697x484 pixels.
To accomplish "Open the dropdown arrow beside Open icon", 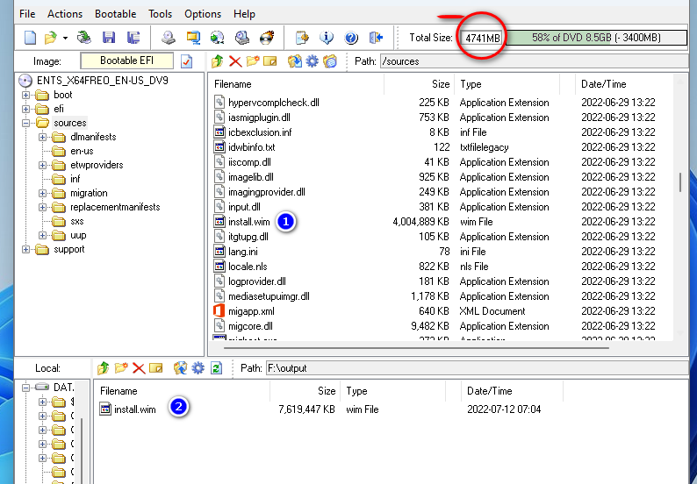I will [65, 39].
